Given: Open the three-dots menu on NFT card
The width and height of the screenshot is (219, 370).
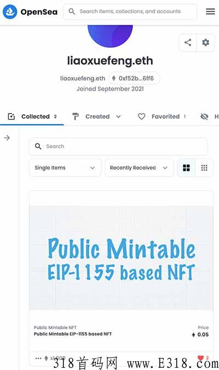Looking at the screenshot, I should click(x=38, y=358).
